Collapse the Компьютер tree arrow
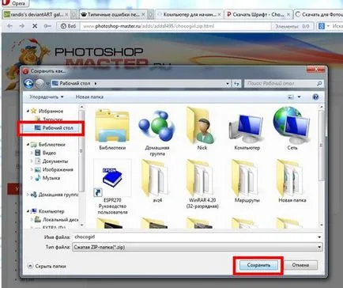This screenshot has height=288, width=343. tap(28, 211)
